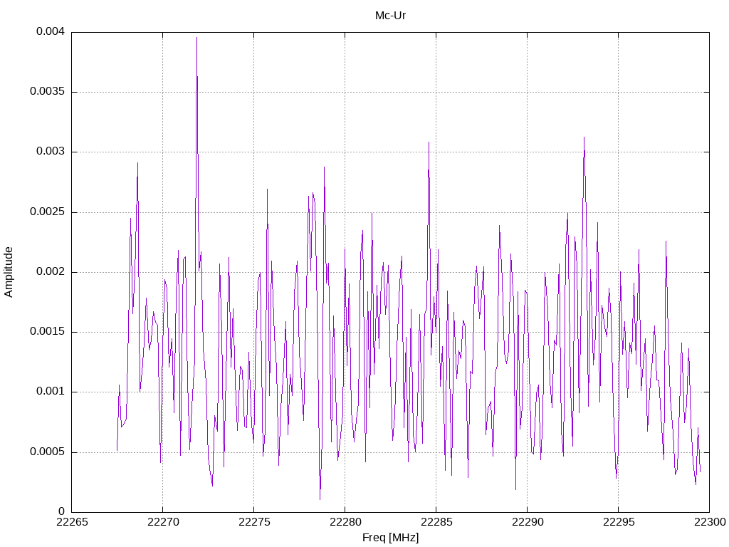Click x-axis tick label 22300

[x=710, y=522]
